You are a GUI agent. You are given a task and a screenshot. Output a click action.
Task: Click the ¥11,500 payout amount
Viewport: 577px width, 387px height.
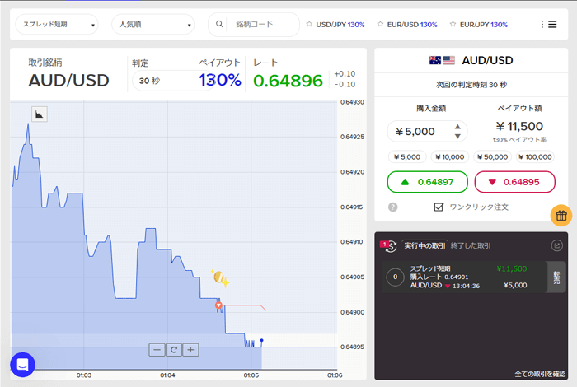pos(519,127)
